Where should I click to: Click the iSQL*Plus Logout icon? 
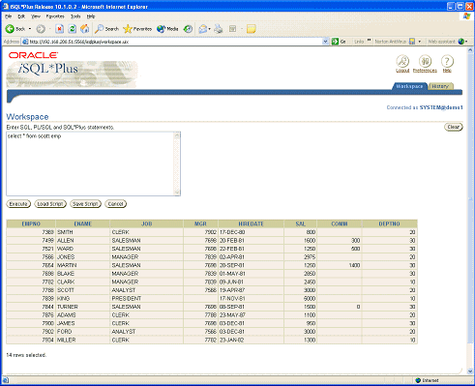[402, 61]
